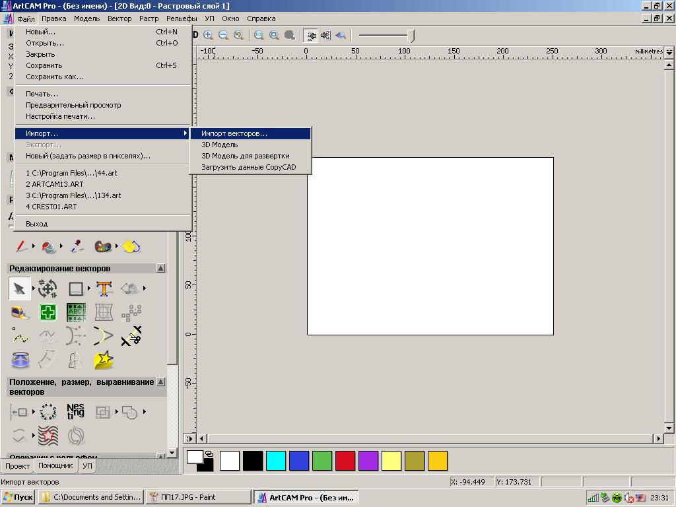
Task: Click the vertical scrollbar down arrow of canvas
Action: (669, 428)
